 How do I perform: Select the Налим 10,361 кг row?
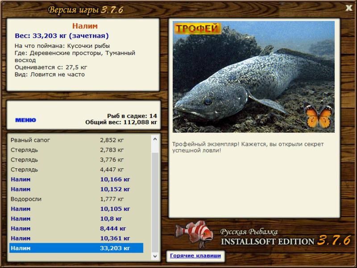pos(76,238)
